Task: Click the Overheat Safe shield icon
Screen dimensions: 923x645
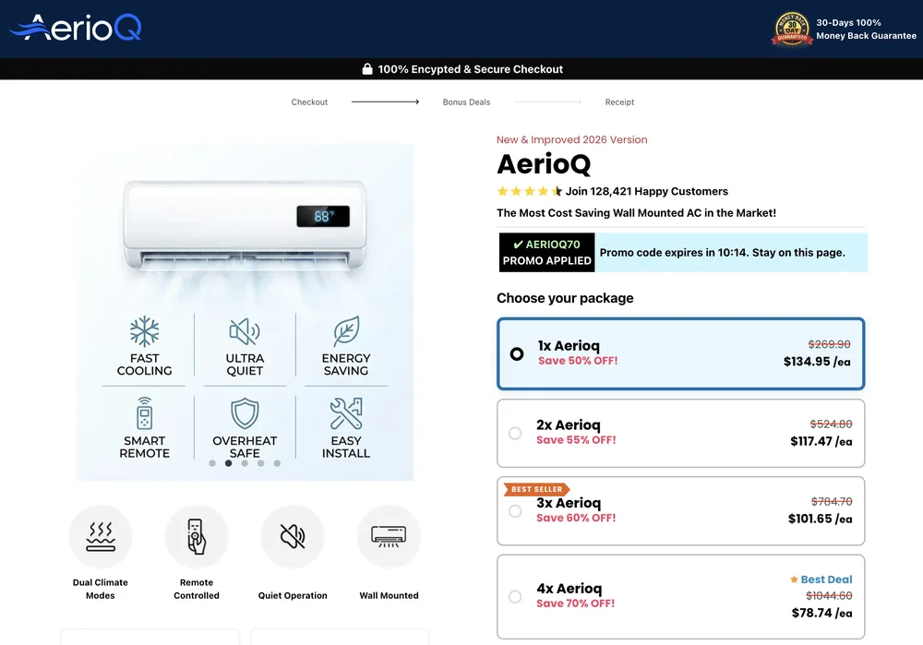Action: point(245,413)
